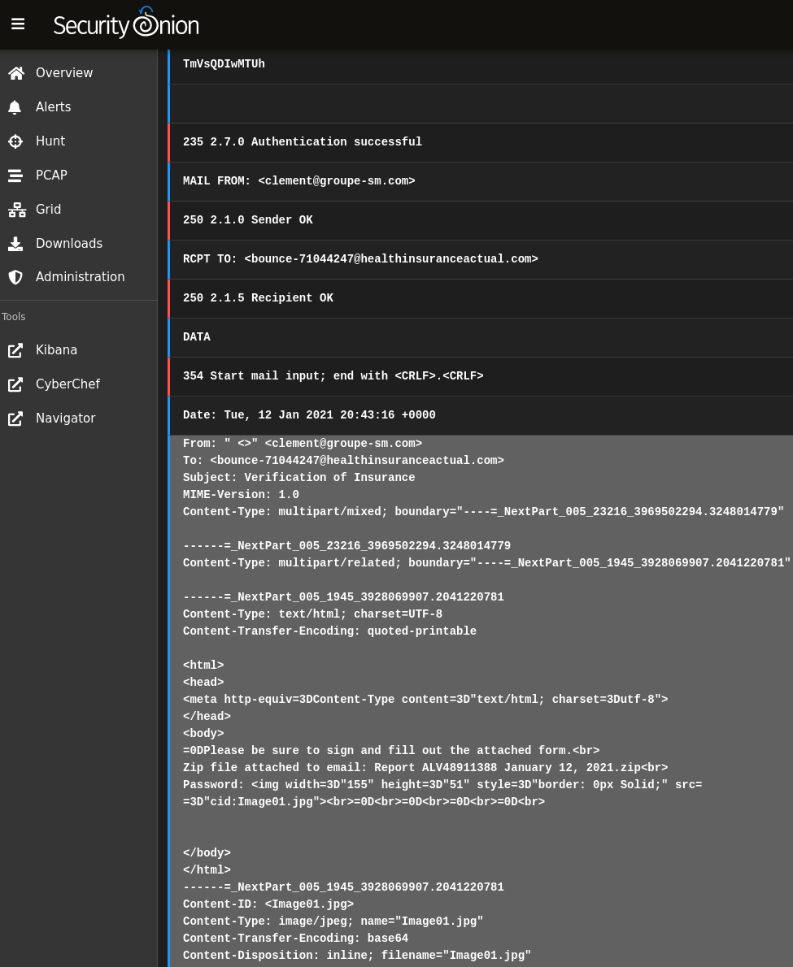Click the 'Content-Type: image/jpeg' line
793x967 pixels.
pos(333,921)
